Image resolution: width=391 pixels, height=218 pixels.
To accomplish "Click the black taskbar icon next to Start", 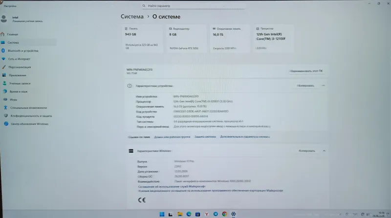I will click(171, 214).
